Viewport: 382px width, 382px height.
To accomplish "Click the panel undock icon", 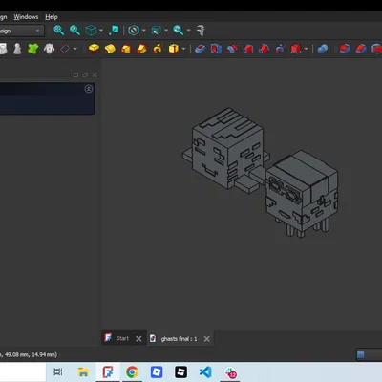I will (85, 74).
